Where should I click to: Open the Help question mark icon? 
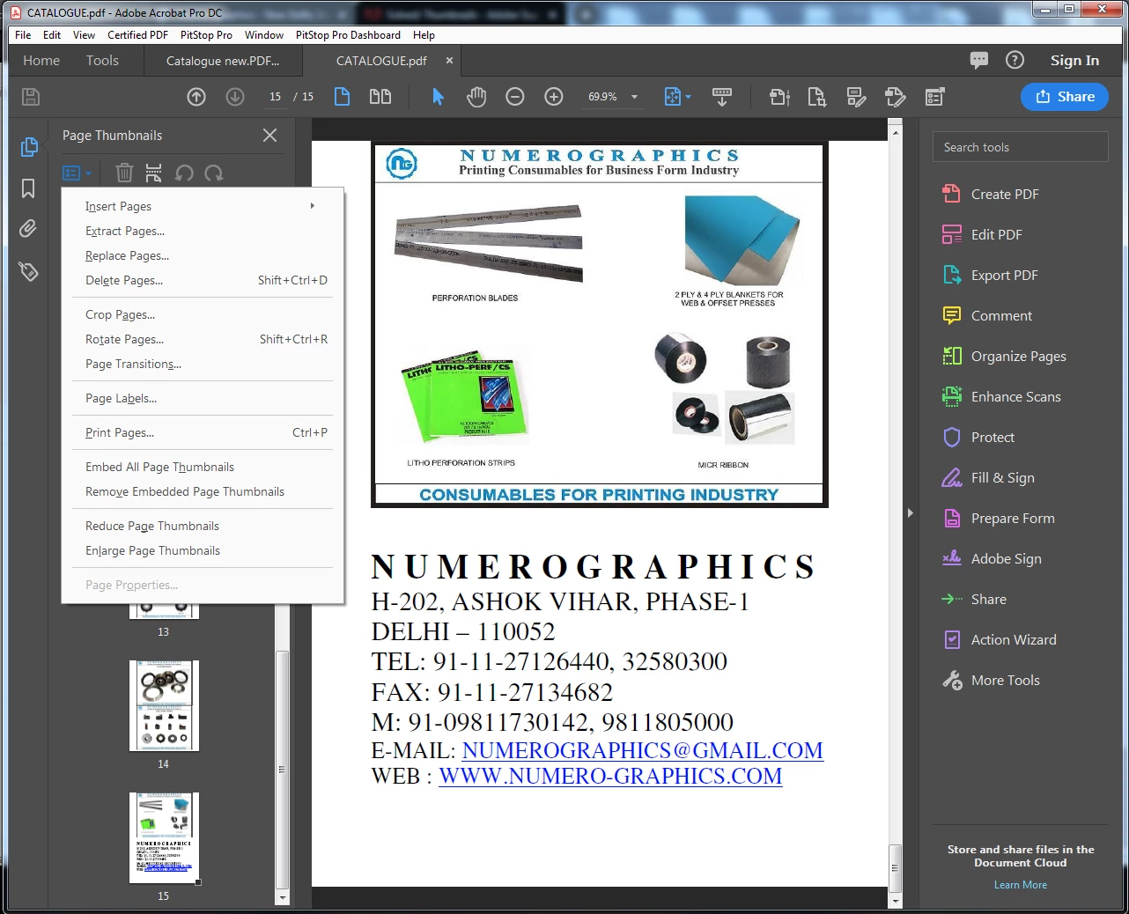click(1015, 60)
